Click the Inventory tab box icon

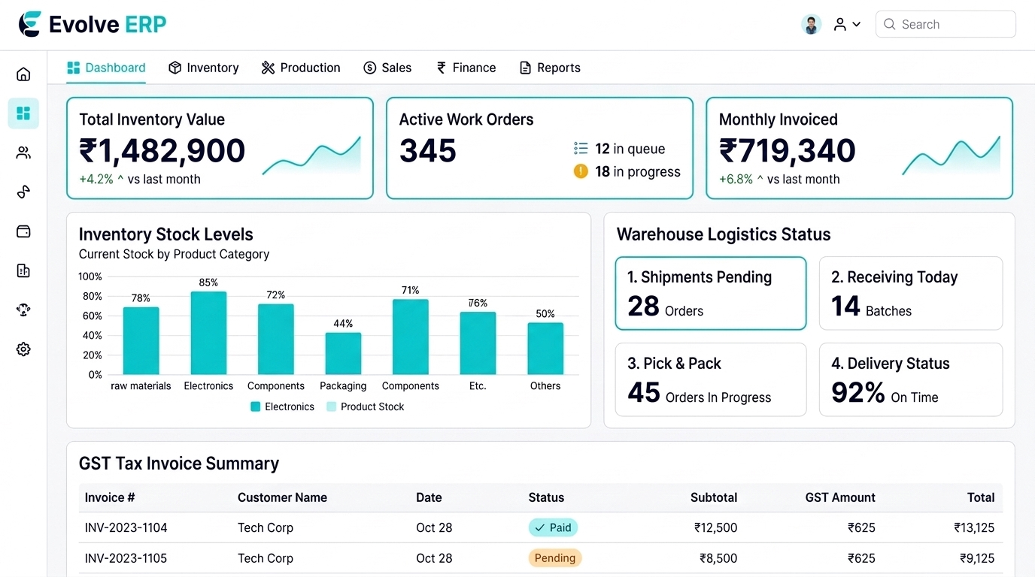[175, 68]
